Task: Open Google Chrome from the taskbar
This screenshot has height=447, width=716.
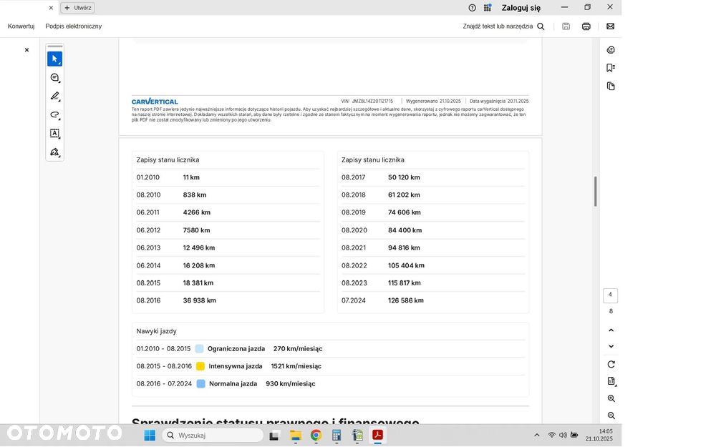Action: pyautogui.click(x=316, y=436)
